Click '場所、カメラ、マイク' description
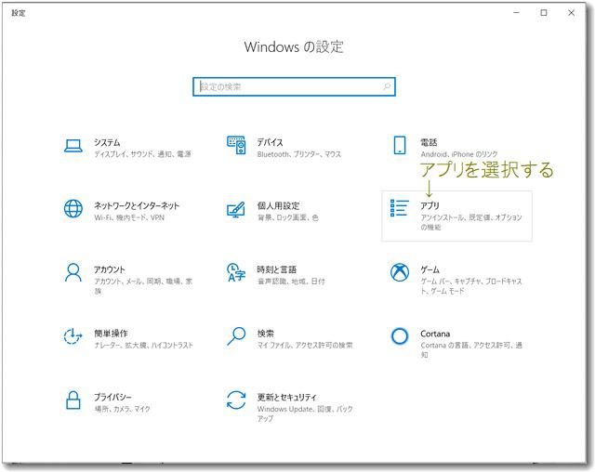 122,409
